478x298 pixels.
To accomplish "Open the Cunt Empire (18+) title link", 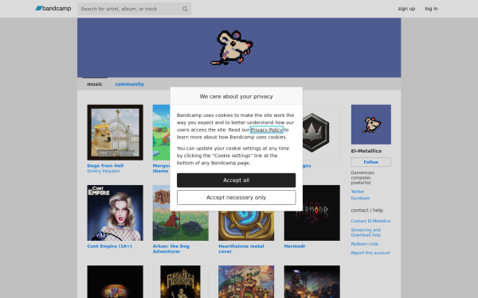I will click(x=109, y=246).
